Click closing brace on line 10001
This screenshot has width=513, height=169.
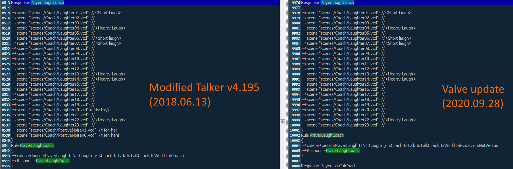click(302, 130)
